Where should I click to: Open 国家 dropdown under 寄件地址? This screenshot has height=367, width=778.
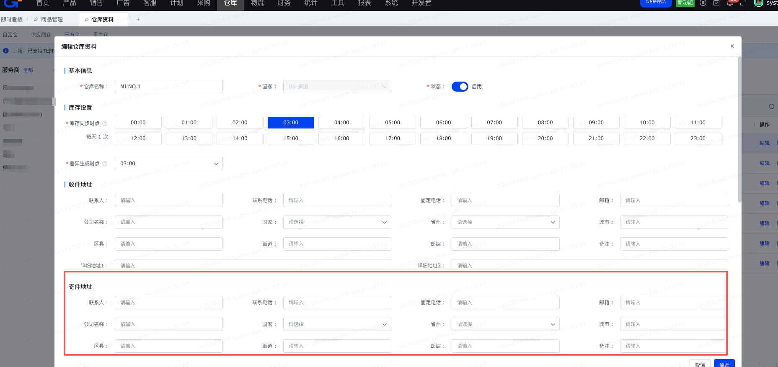pyautogui.click(x=337, y=324)
